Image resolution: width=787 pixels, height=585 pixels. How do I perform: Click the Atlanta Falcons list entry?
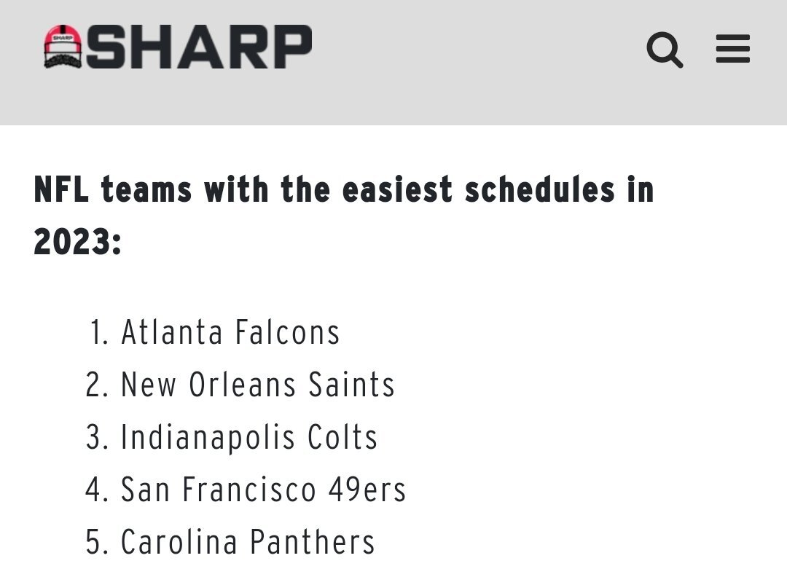[230, 332]
